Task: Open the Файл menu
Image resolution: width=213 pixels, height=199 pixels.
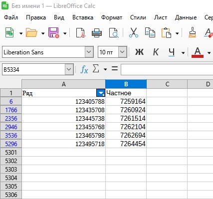Action: 11,17
